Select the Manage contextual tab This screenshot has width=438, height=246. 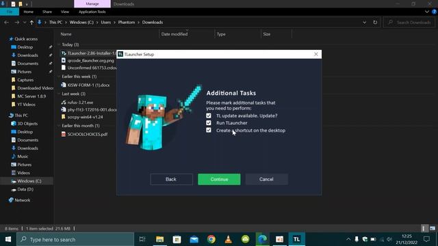pos(92,4)
